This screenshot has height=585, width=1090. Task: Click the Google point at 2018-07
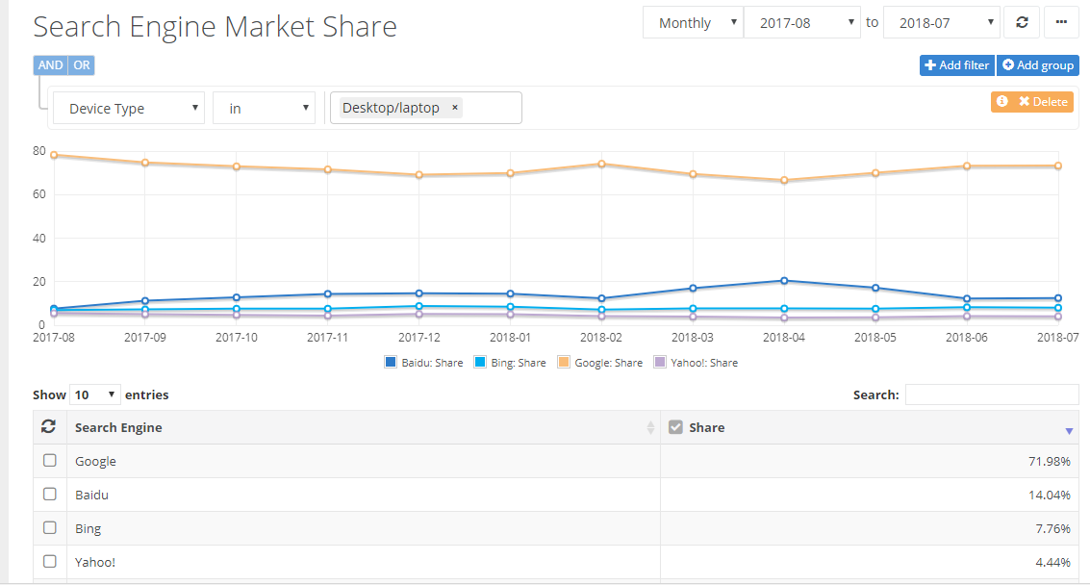pos(1058,165)
